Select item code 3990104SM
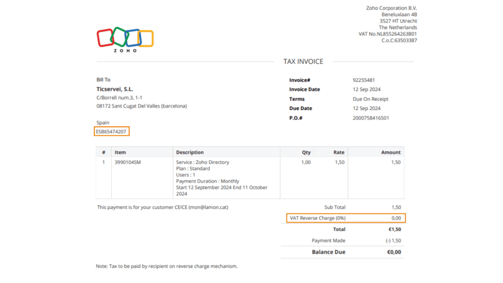Screen dimensions: 503x283 tap(128, 162)
